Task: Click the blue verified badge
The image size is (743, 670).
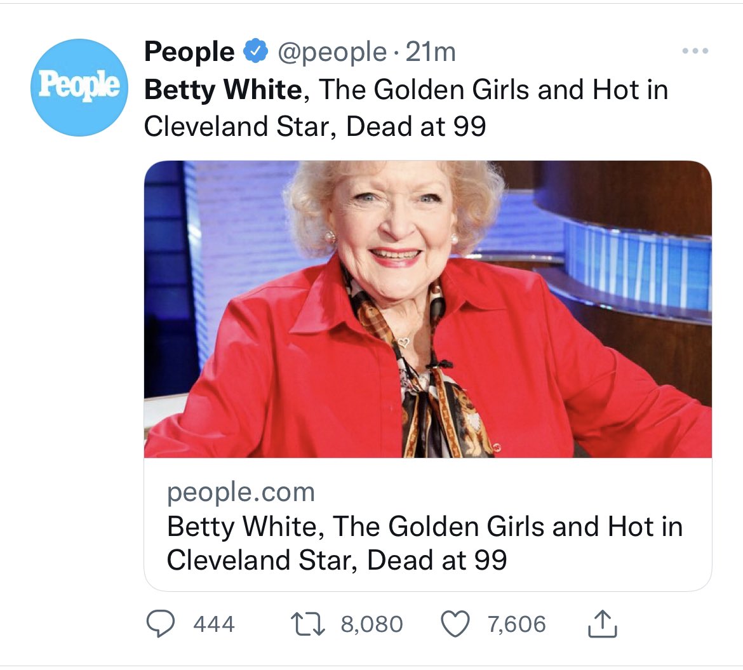Action: (255, 52)
